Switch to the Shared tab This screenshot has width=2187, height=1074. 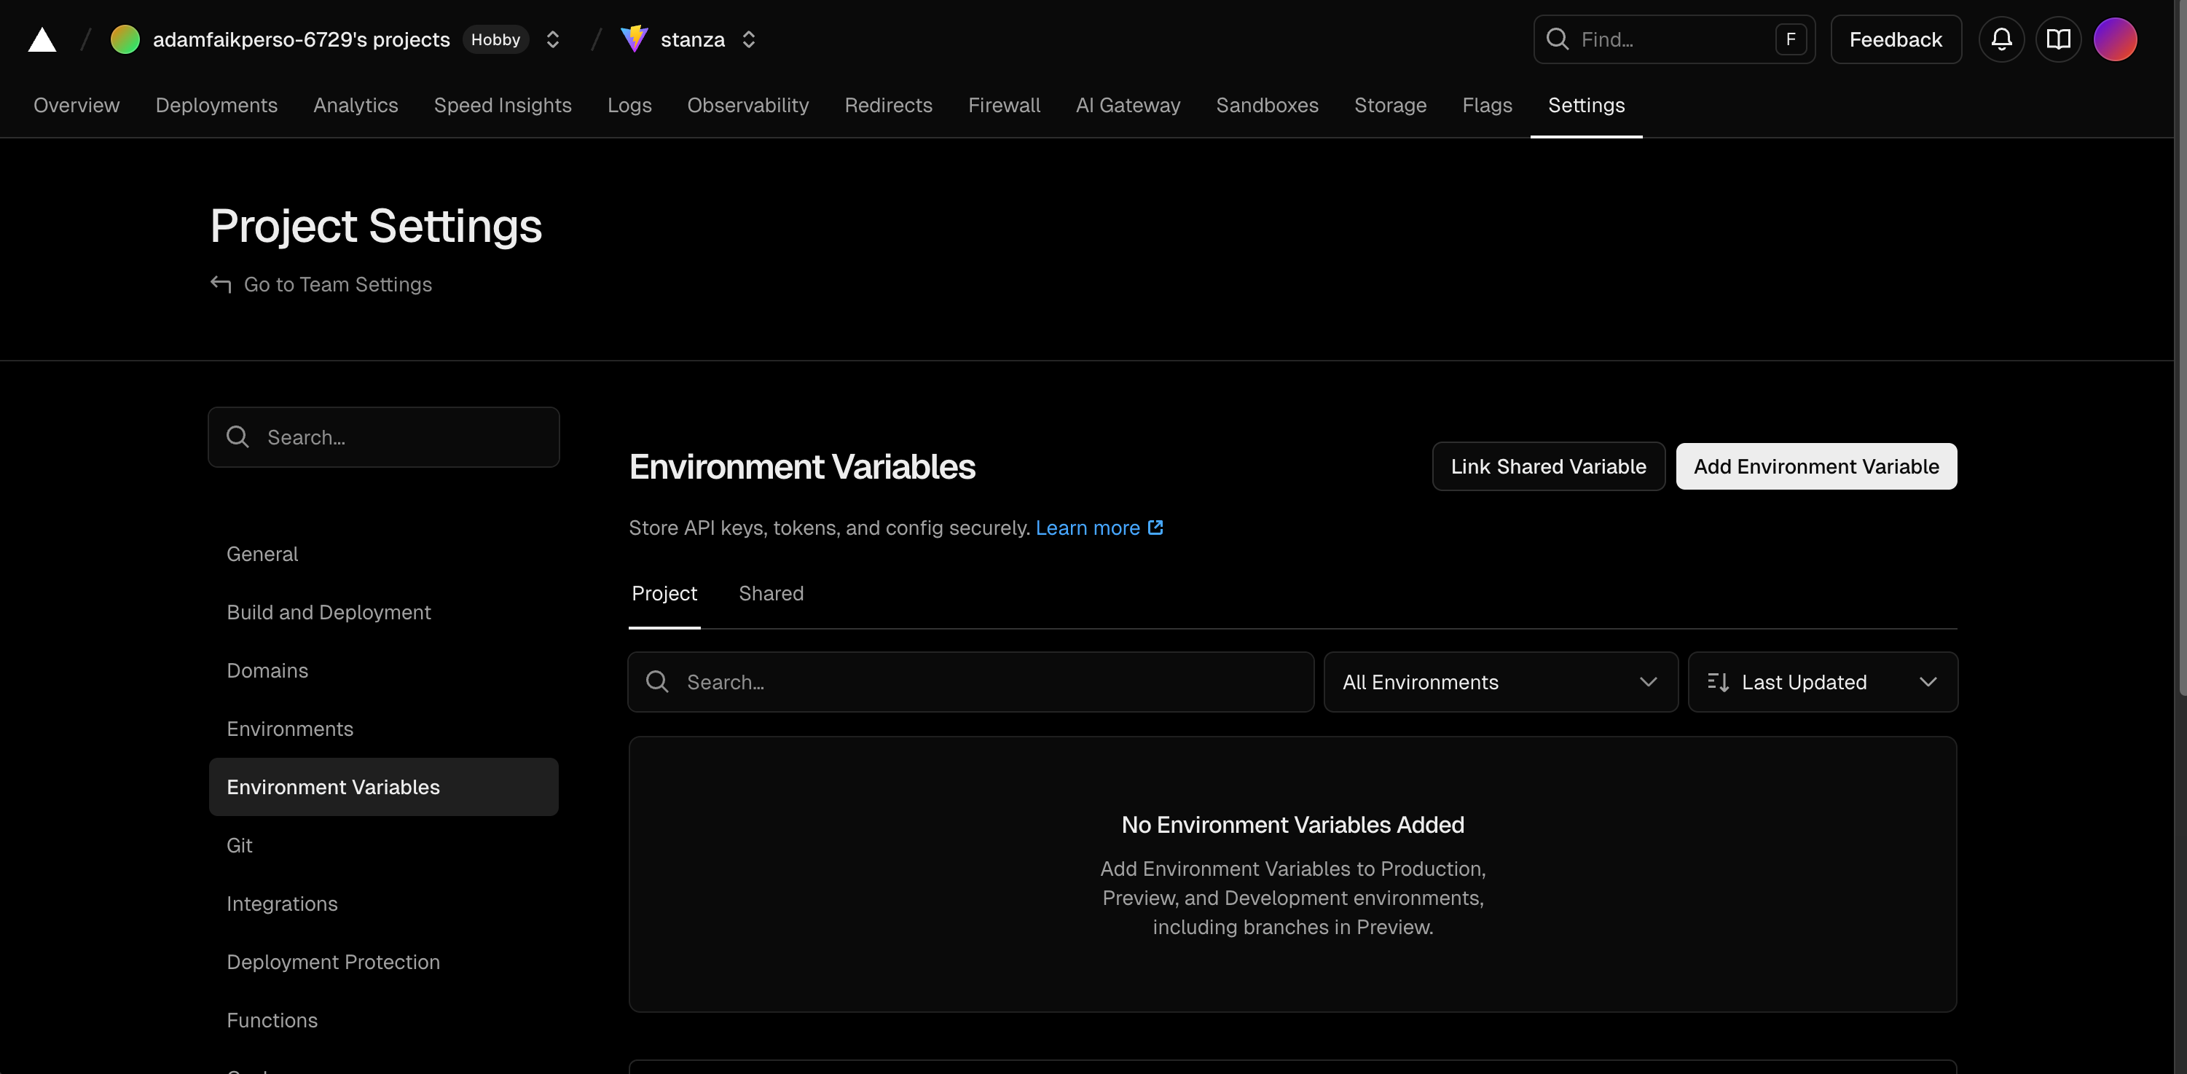click(771, 593)
